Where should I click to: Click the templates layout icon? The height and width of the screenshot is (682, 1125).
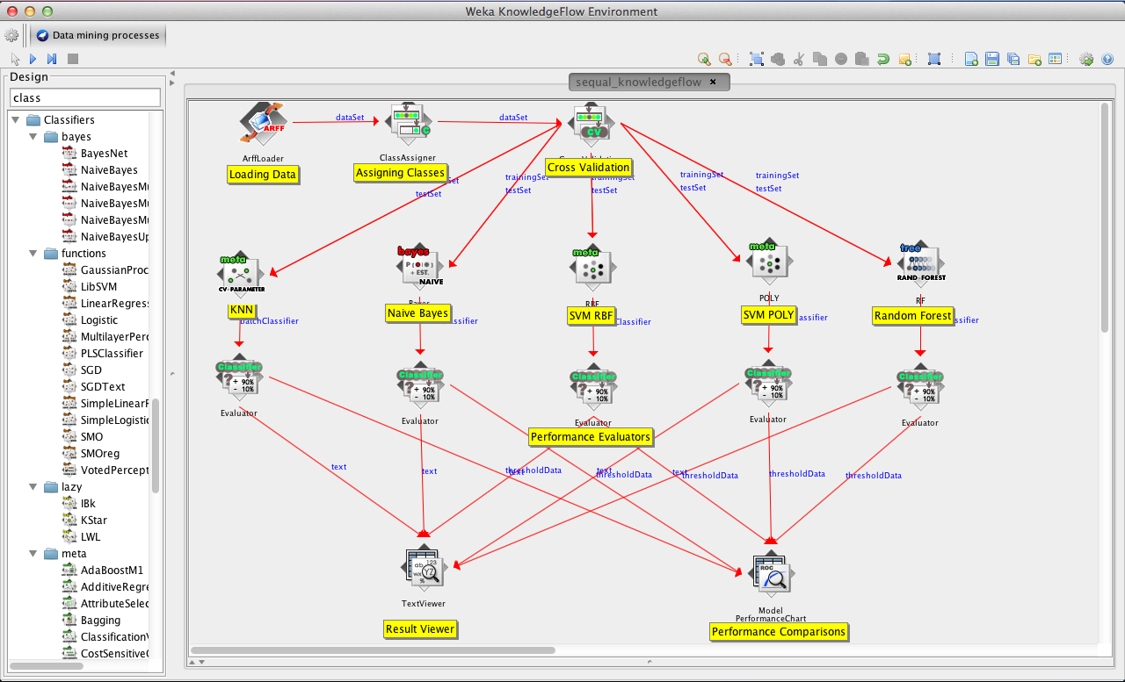(1056, 59)
